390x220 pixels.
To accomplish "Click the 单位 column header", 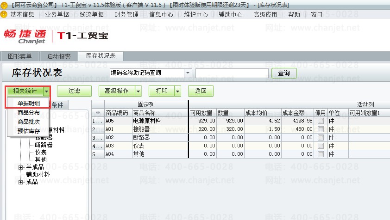I will pos(338,113).
